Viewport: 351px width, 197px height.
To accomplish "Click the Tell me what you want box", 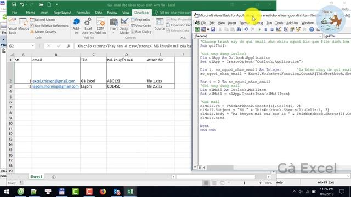I will coord(173,13).
